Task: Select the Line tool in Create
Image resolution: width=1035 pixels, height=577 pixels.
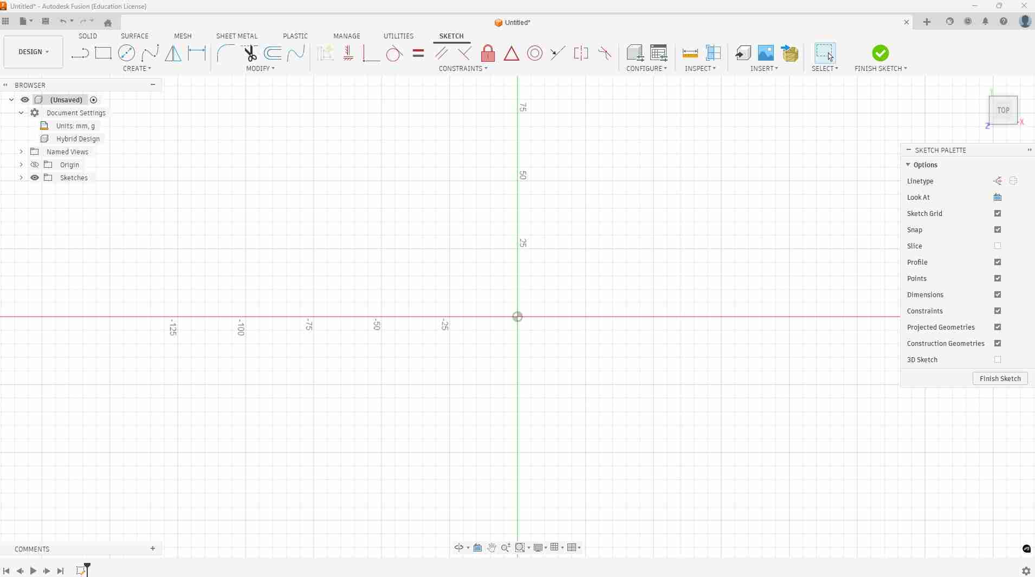Action: pyautogui.click(x=80, y=53)
